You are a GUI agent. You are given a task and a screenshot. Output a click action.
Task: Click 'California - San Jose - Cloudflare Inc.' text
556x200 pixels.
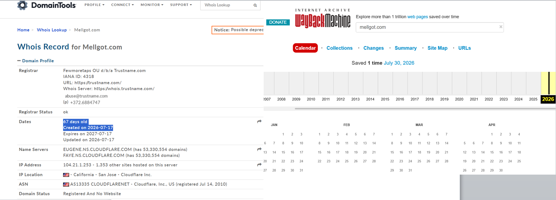pyautogui.click(x=113, y=175)
